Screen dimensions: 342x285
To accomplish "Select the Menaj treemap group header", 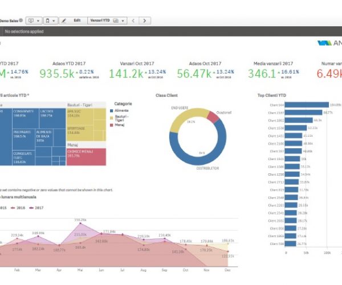I will point(73,145).
